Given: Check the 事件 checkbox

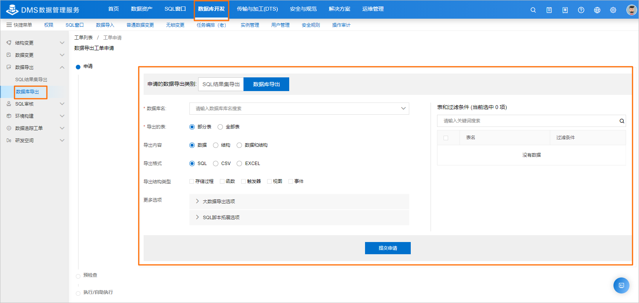Looking at the screenshot, I should pos(291,181).
